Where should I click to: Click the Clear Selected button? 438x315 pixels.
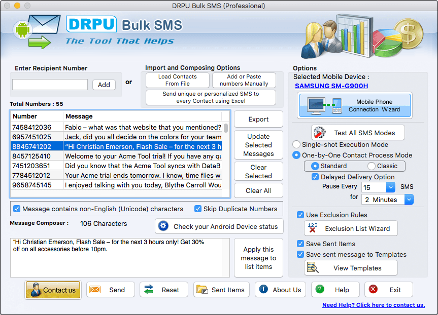(258, 172)
